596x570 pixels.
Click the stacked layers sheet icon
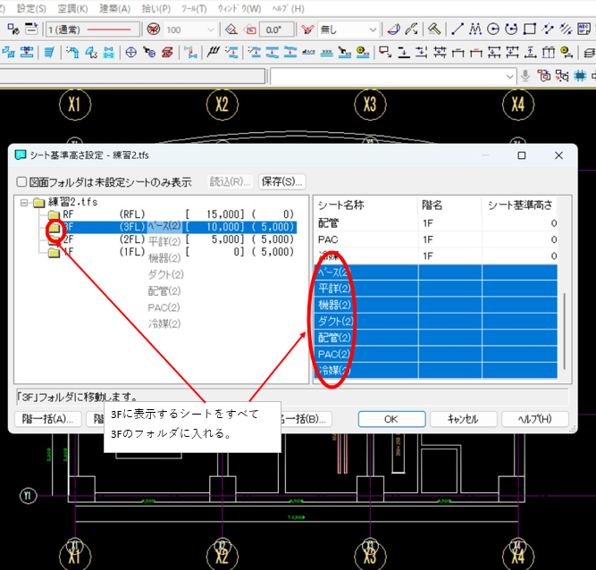589,52
